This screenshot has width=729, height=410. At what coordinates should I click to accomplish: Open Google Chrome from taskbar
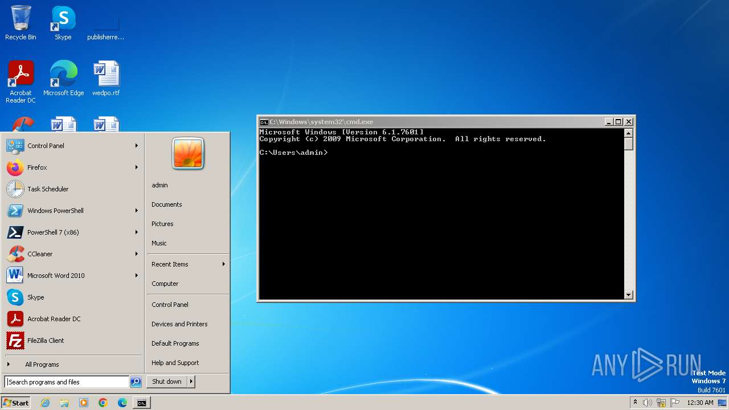point(103,403)
